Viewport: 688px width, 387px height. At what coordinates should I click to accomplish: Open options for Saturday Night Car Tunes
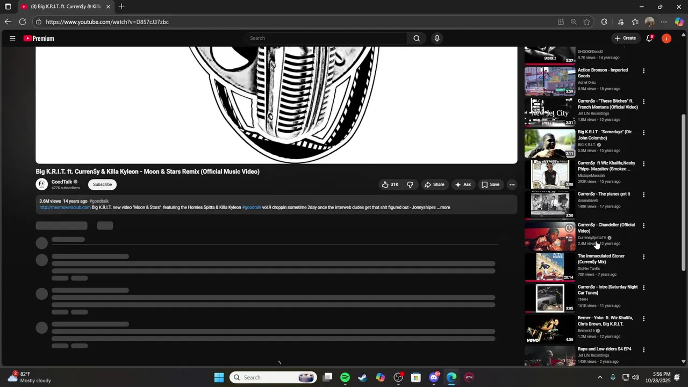pos(643,288)
